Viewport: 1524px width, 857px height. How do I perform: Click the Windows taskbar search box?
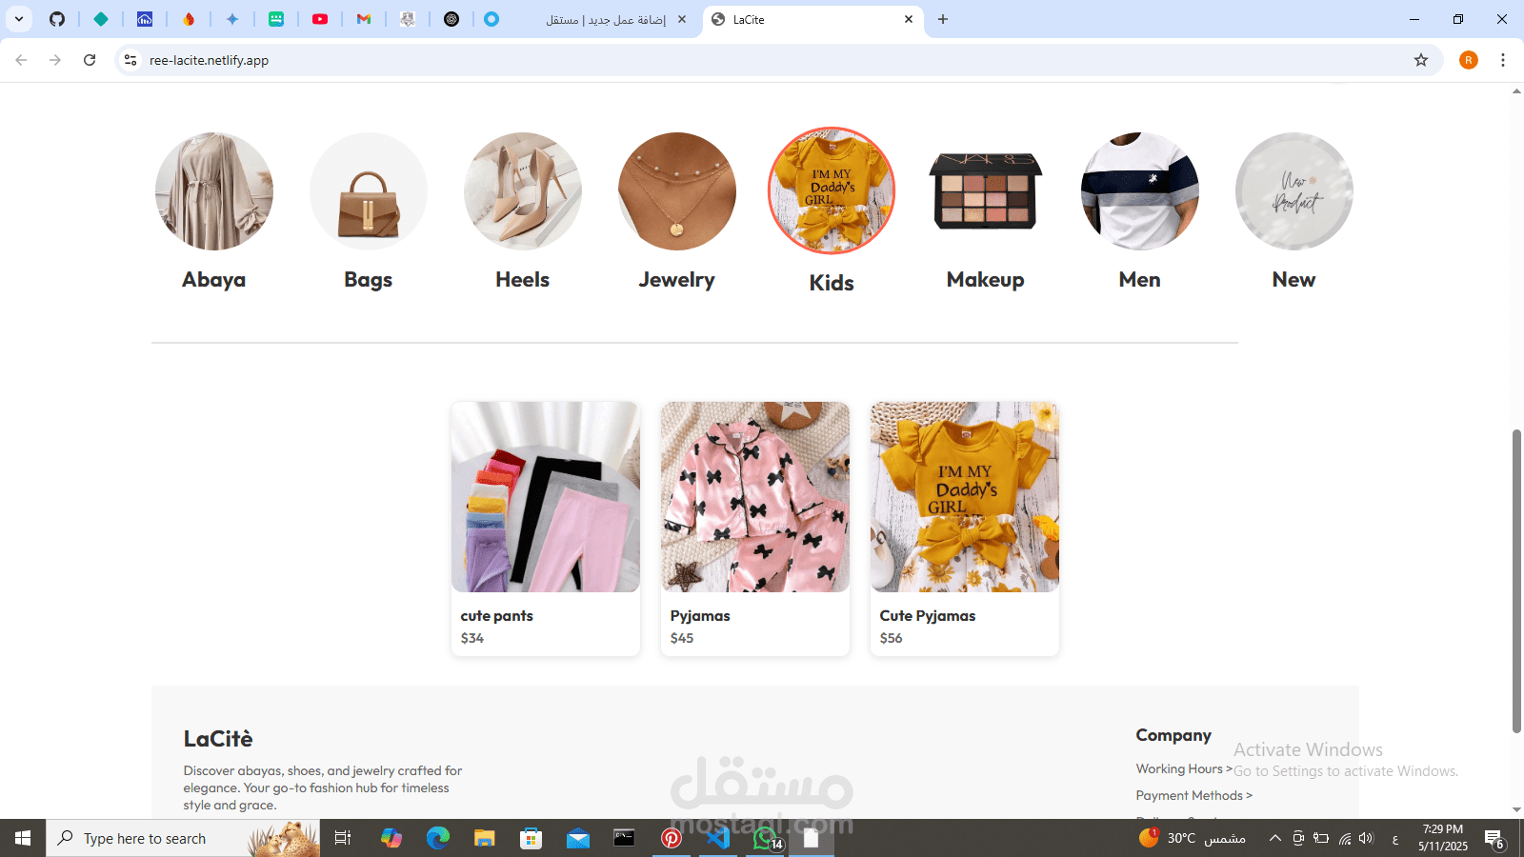pos(183,838)
